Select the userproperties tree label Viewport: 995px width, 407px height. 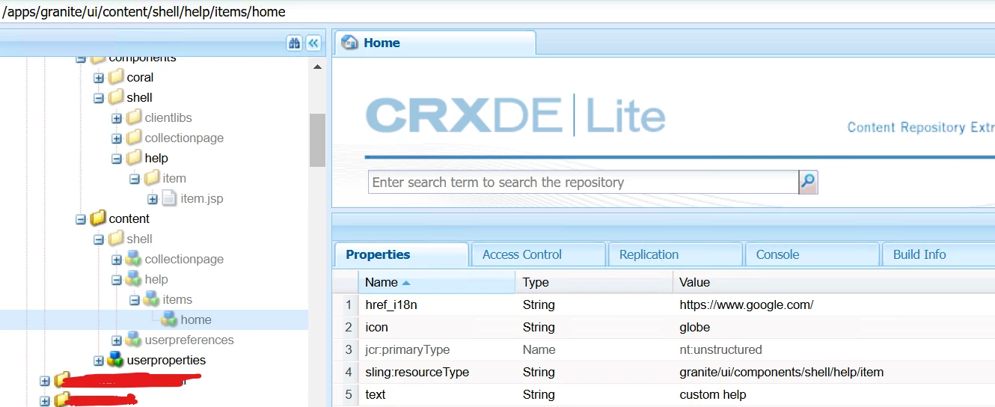click(x=166, y=360)
